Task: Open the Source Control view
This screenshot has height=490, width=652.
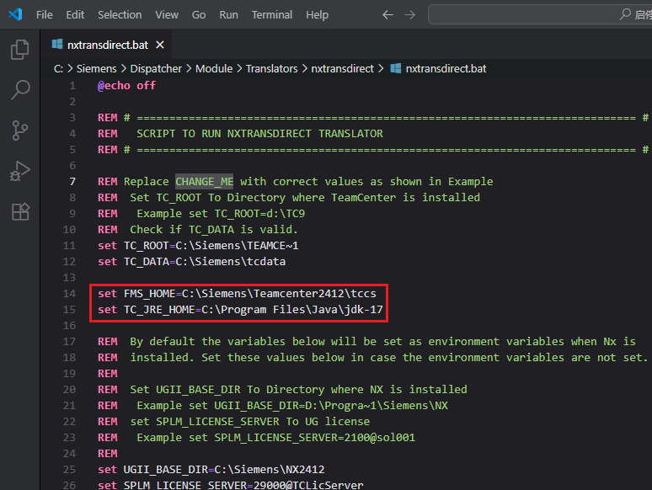Action: tap(19, 130)
